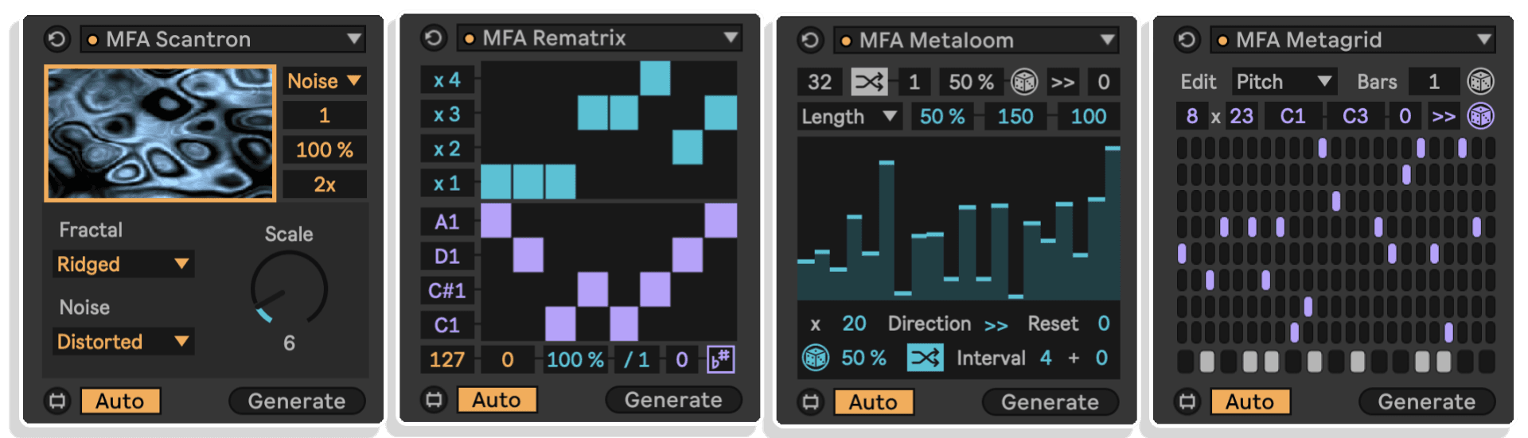
Task: Click the clip icon beside Auto in Metagrid
Action: click(x=1187, y=401)
